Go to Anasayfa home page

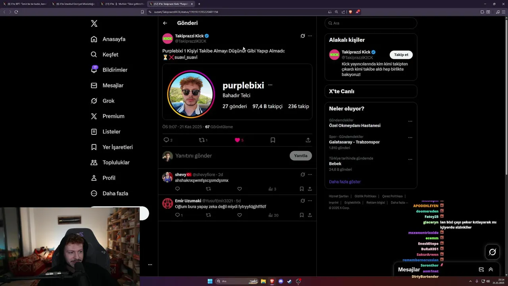click(x=108, y=39)
